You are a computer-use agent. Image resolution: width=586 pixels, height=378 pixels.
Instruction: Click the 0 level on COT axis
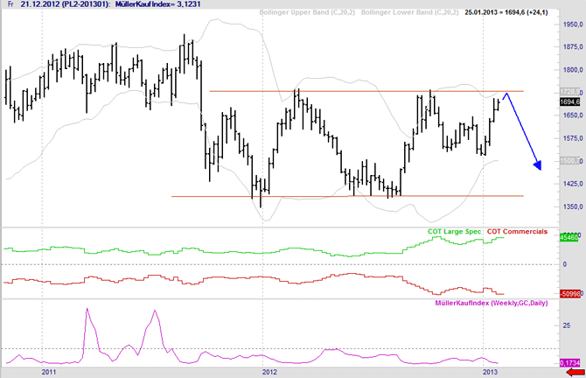[565, 264]
